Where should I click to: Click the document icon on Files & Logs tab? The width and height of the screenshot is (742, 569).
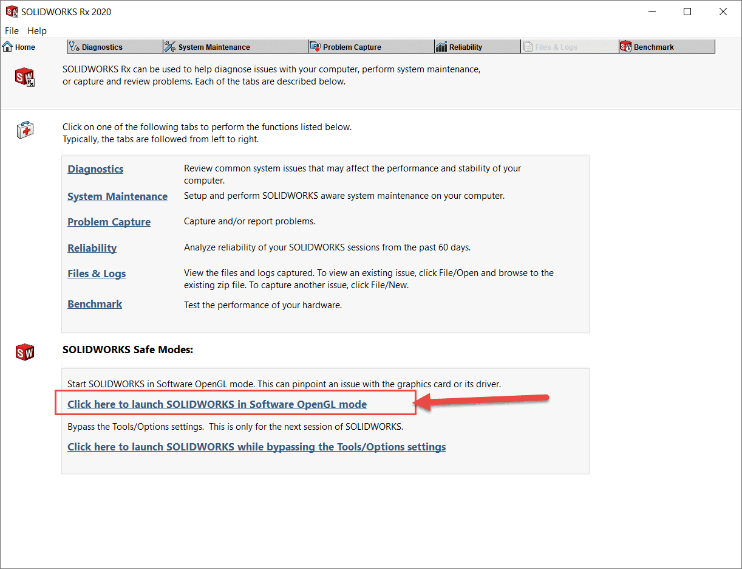point(528,47)
